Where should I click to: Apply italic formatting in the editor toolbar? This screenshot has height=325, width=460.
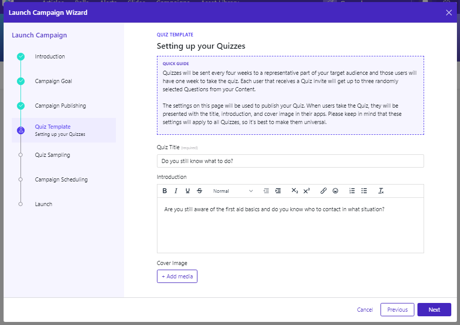pos(176,191)
